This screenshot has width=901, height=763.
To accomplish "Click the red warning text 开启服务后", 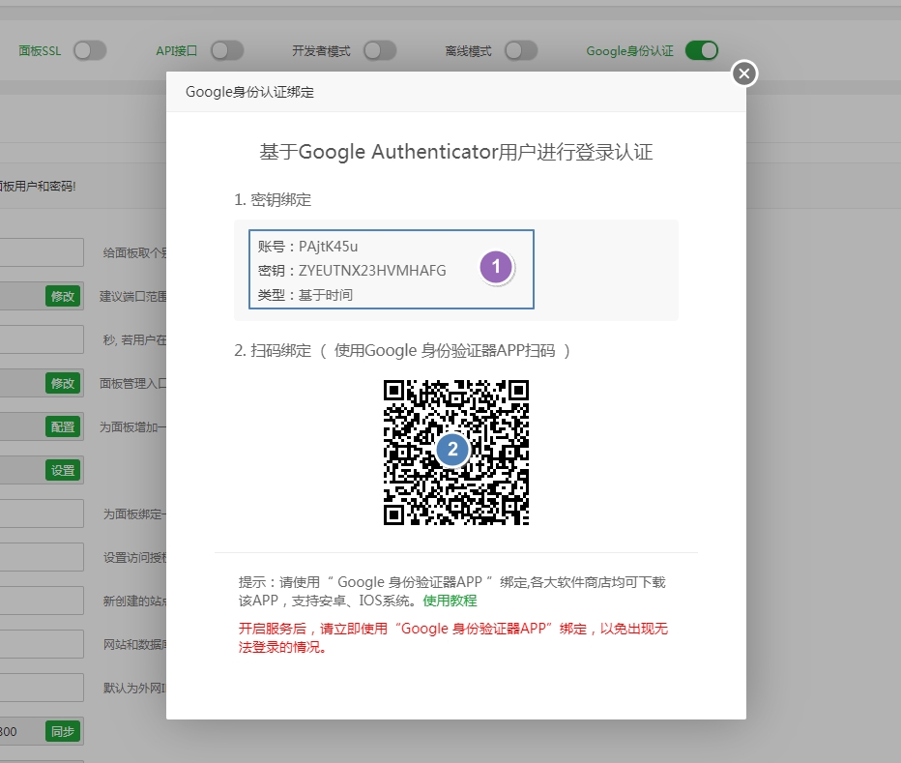I will pyautogui.click(x=453, y=637).
